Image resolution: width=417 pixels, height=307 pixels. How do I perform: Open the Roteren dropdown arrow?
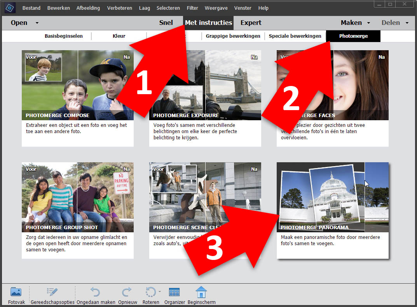click(x=159, y=291)
